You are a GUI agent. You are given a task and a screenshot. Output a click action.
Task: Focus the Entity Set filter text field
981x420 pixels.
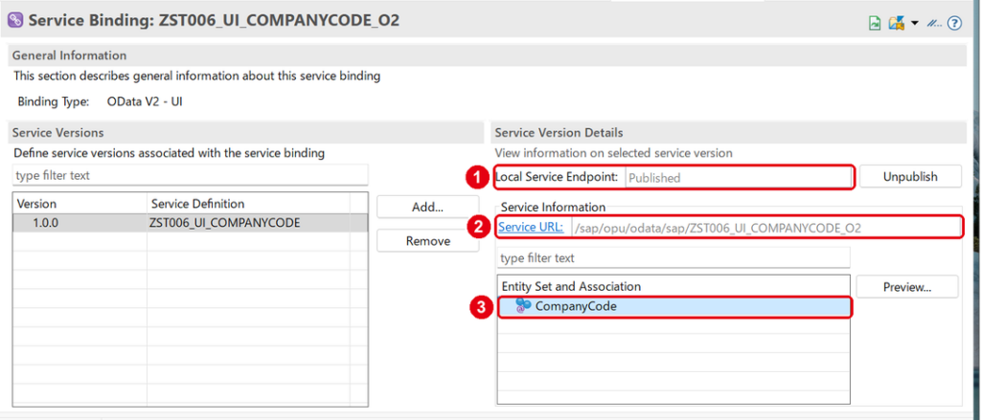click(673, 257)
